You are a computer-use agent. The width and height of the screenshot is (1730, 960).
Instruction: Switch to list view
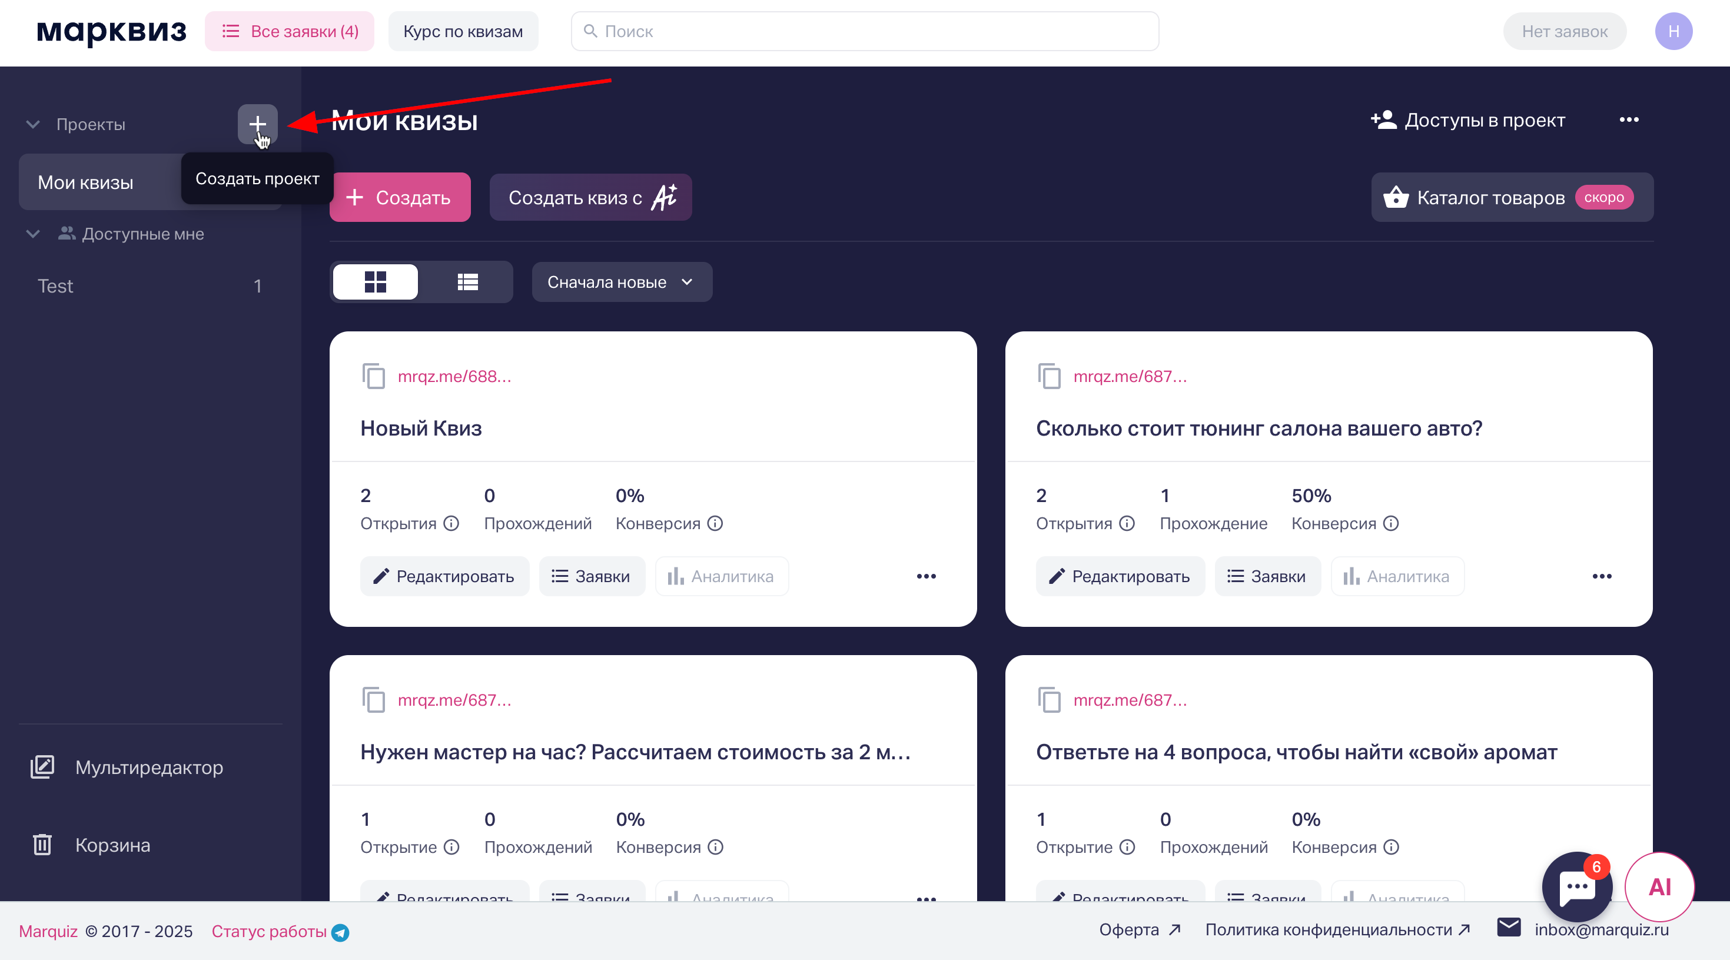(x=467, y=282)
